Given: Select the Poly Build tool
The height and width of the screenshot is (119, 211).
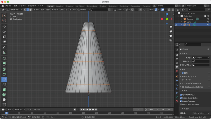Looking at the screenshot, I should pyautogui.click(x=4, y=90).
